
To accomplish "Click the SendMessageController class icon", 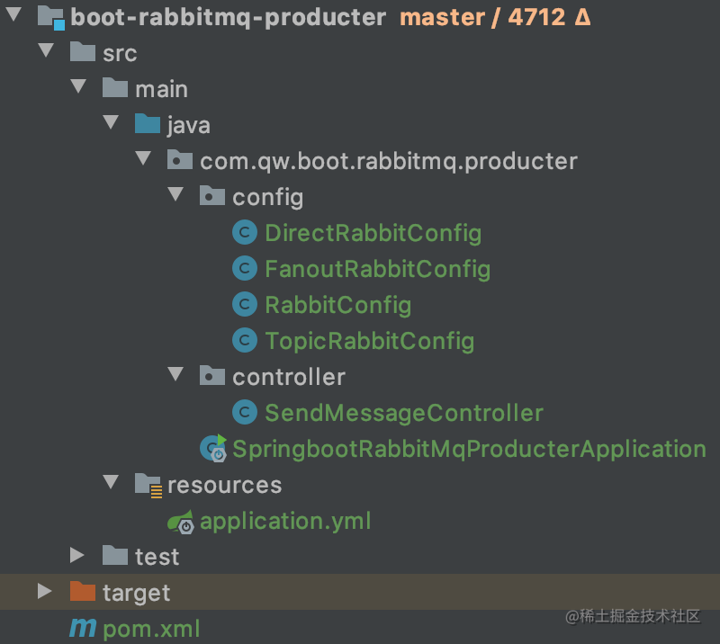I will [x=244, y=413].
